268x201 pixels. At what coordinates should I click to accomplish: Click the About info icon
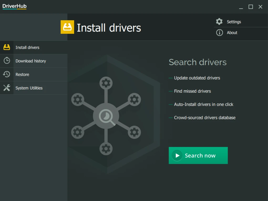coord(219,33)
